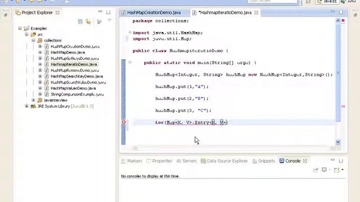Select the Examples project

[39, 29]
